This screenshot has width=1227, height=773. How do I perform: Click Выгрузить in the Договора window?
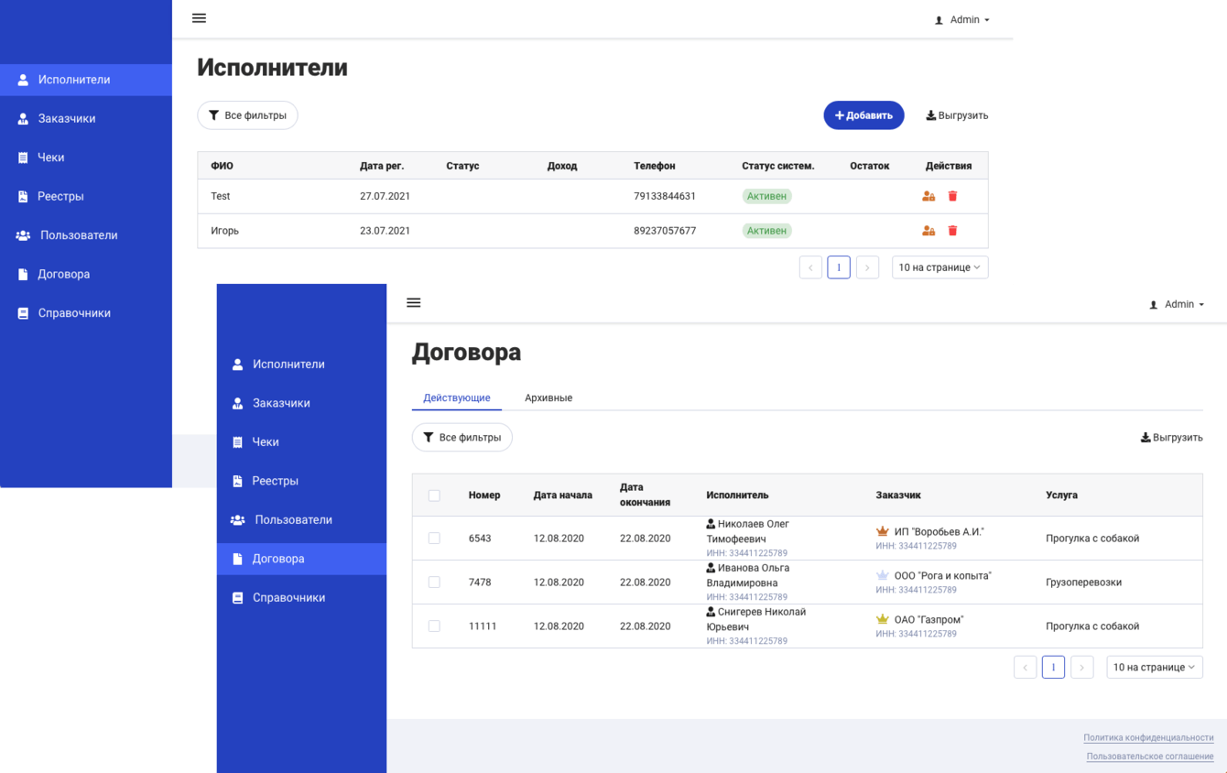coord(1171,438)
